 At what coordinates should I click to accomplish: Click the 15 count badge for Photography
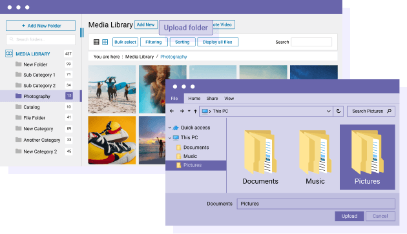[x=69, y=95]
